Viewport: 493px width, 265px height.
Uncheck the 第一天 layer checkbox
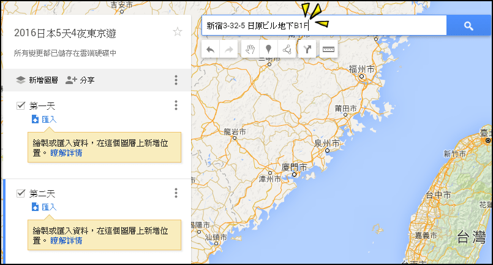pos(21,106)
